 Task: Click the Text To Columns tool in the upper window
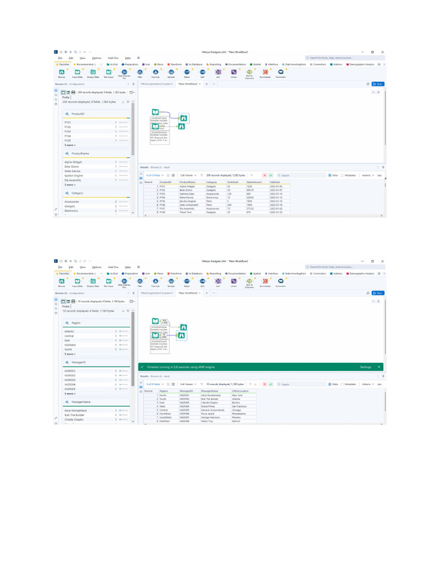[x=249, y=73]
